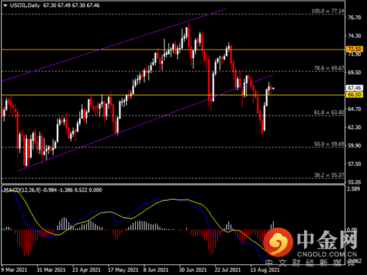
Task: Open the USOIL chart dropdown triangle
Action: point(5,5)
